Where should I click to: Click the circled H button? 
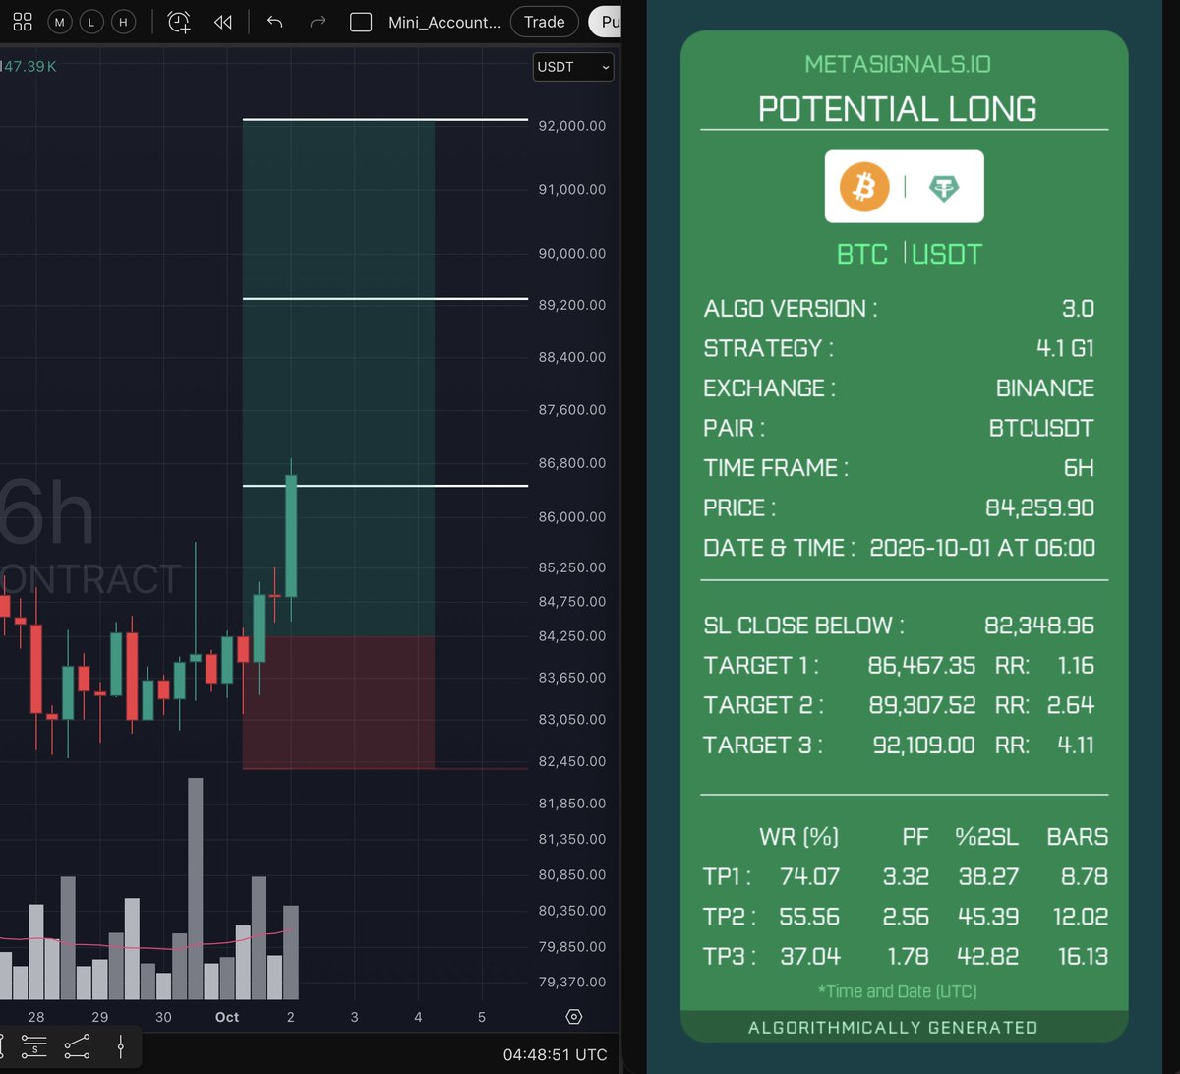[x=123, y=22]
